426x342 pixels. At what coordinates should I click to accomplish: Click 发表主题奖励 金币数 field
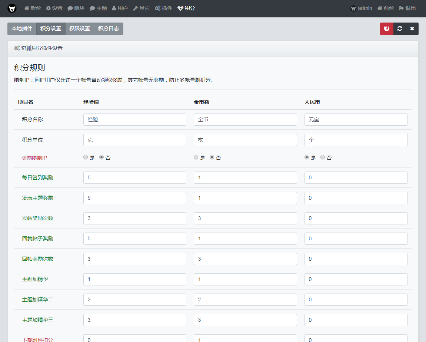(x=245, y=198)
